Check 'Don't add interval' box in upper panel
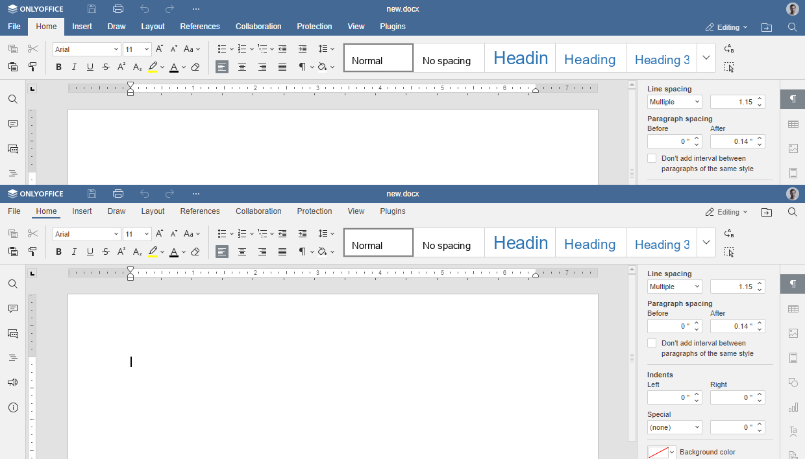This screenshot has height=459, width=805. tap(652, 158)
